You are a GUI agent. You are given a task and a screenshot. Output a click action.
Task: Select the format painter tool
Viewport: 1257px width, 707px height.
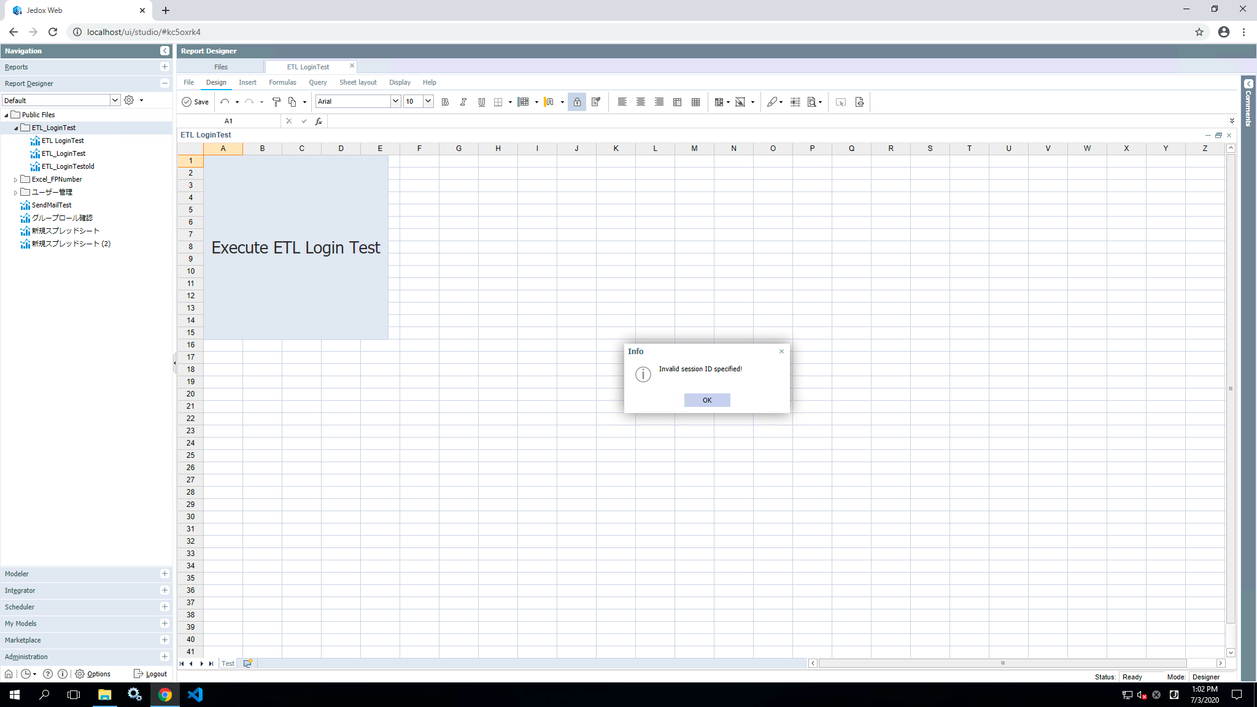276,102
